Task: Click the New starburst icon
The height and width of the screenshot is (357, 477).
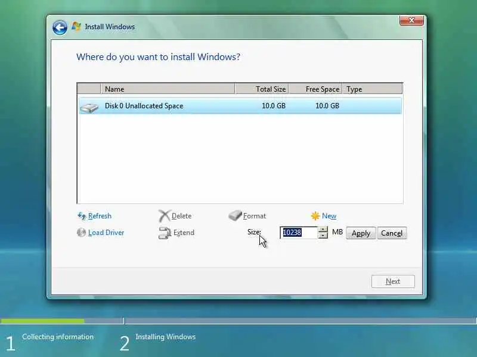Action: 315,216
